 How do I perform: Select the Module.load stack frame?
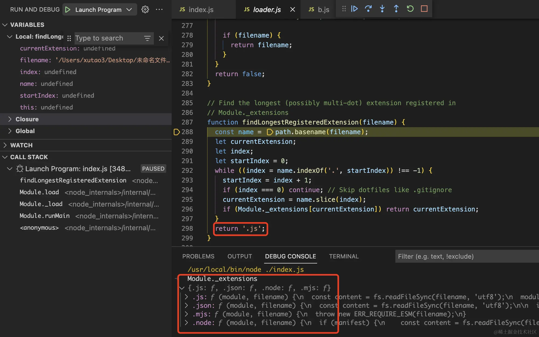point(86,192)
